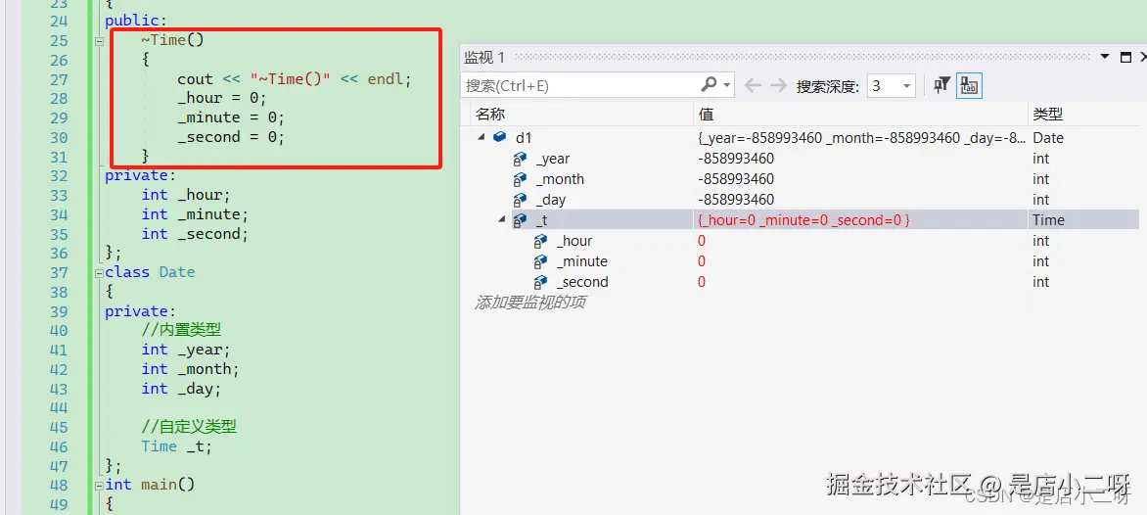1147x515 pixels.
Task: Click the blue cube icon next to d1
Action: 500,137
